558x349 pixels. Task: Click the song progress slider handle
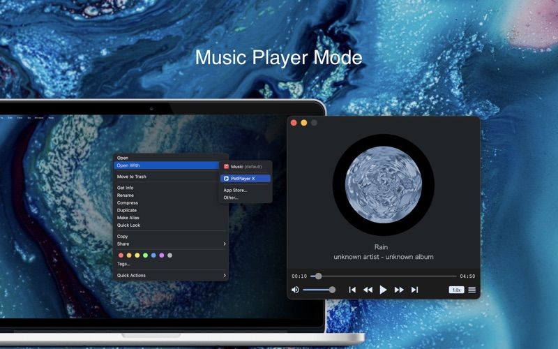click(x=318, y=276)
